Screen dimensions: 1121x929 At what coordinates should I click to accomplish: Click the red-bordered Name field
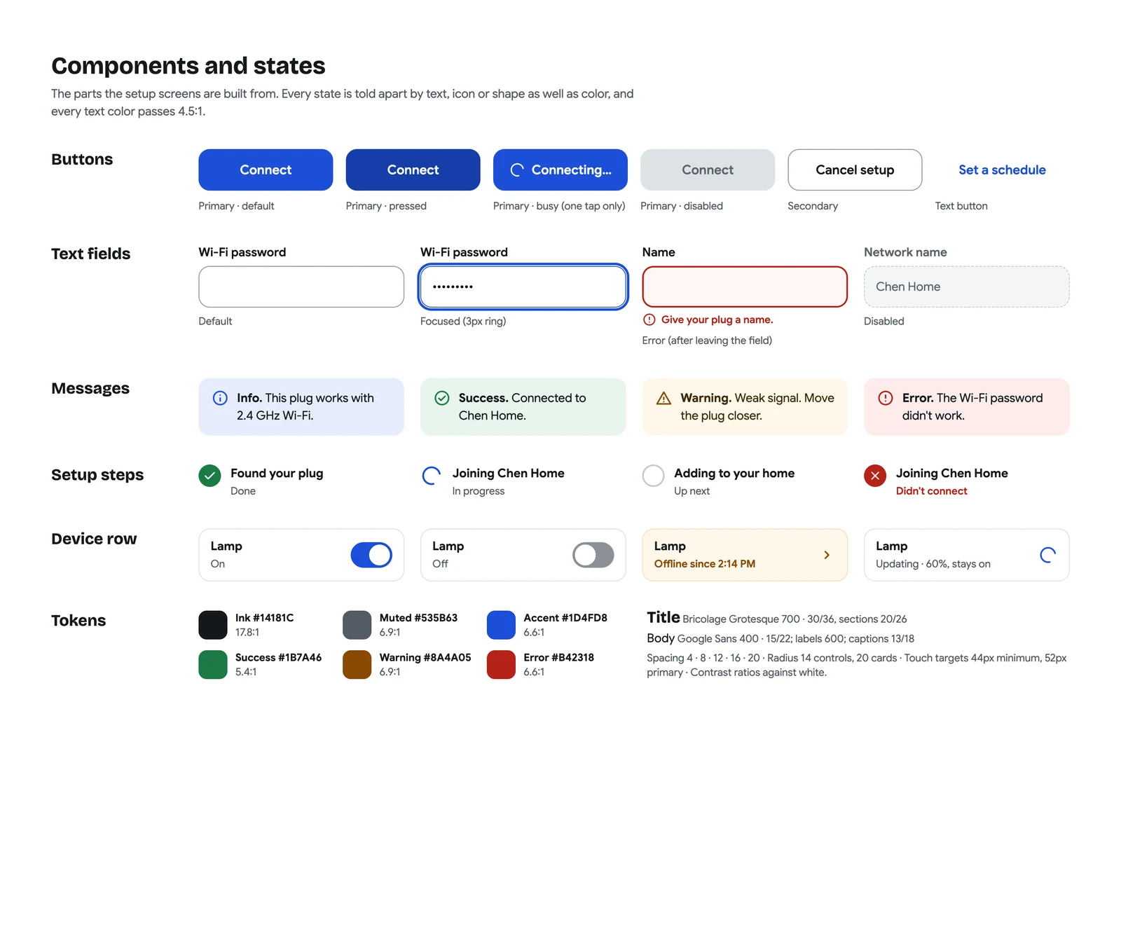pos(745,287)
